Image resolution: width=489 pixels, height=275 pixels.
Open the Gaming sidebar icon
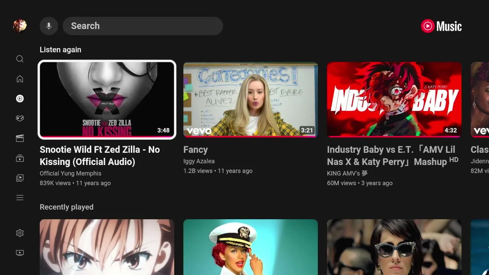[x=20, y=118]
